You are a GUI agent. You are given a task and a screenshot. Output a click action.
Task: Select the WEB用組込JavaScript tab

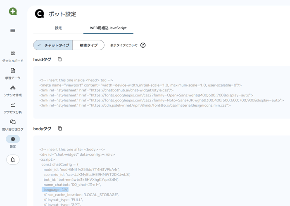(108, 28)
